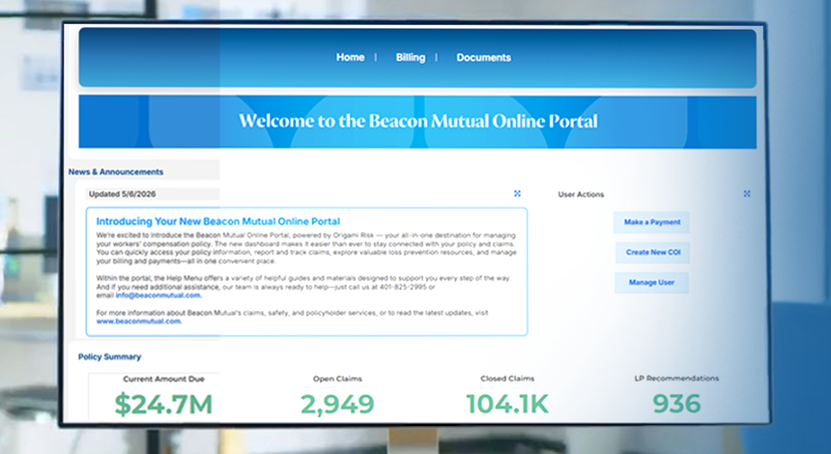Select the Current Amount Due $24.7M value
This screenshot has height=454, width=831.
(163, 404)
